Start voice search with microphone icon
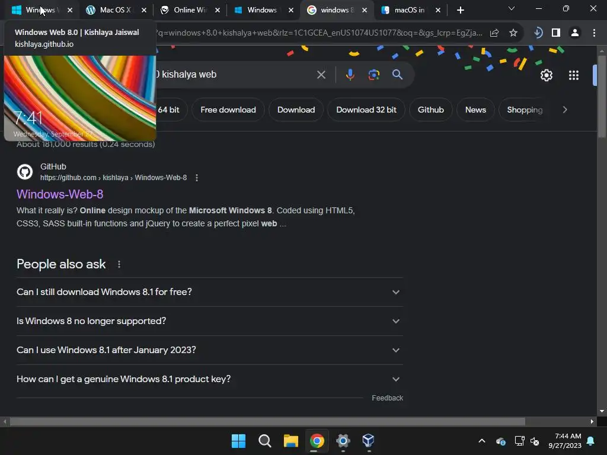The image size is (607, 455). pyautogui.click(x=350, y=75)
